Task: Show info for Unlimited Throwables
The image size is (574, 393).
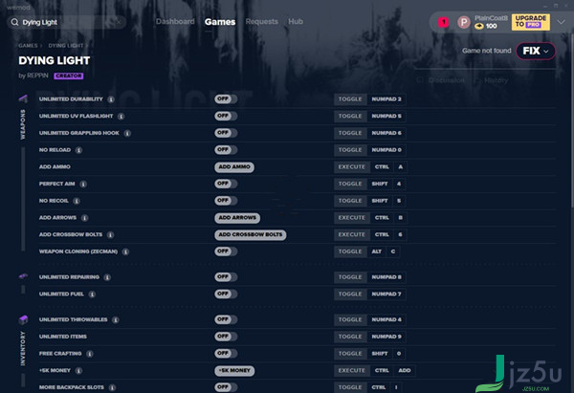Action: pos(116,319)
